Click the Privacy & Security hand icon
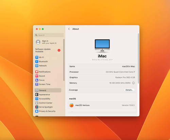The width and height of the screenshot is (170, 140). [x=37, y=111]
